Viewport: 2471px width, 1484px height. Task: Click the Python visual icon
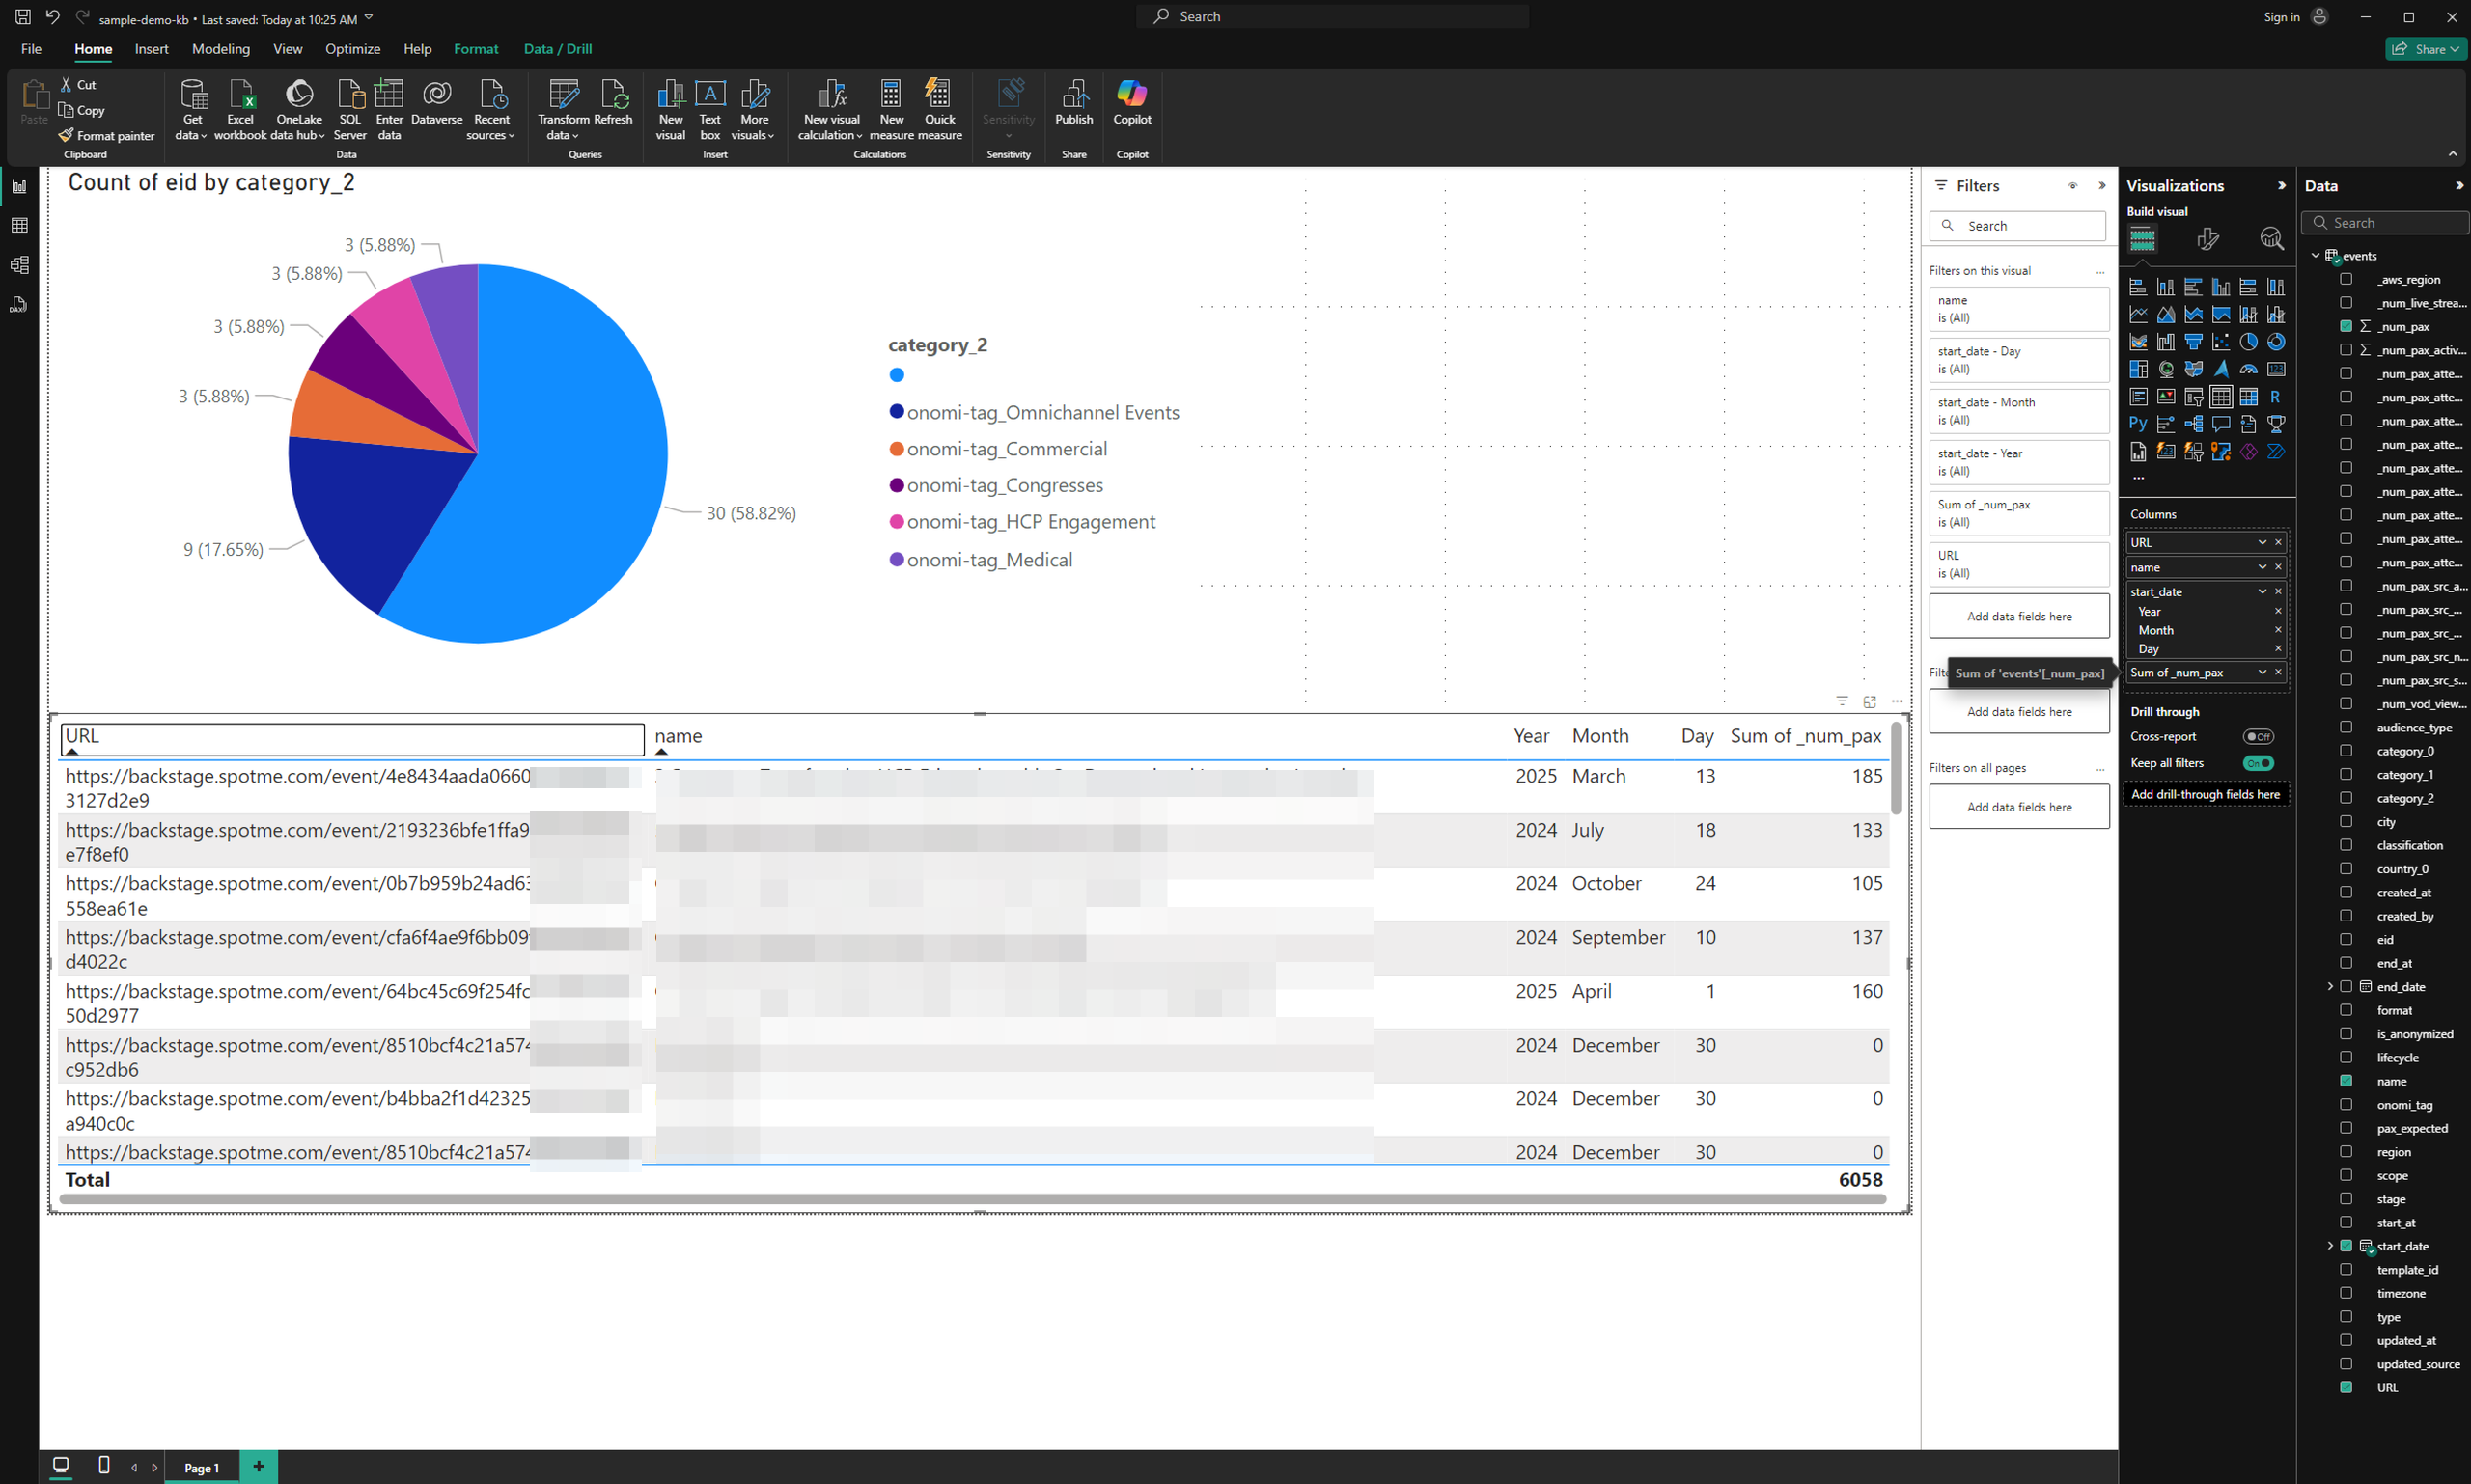pos(2138,424)
